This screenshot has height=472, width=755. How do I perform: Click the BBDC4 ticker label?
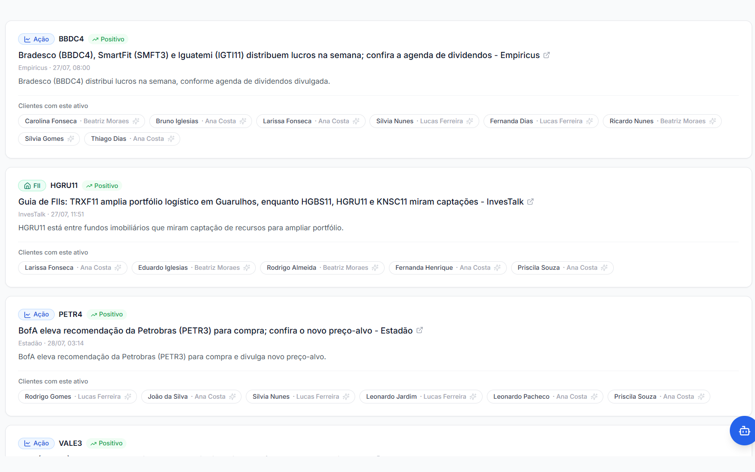[71, 39]
